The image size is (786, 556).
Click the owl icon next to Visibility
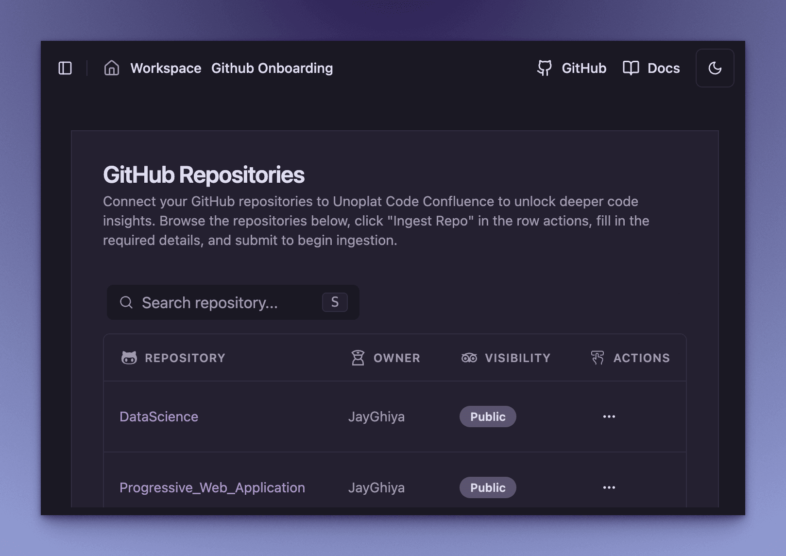[x=469, y=358]
